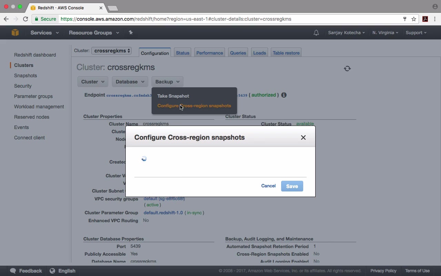Switch to the Table restore tab

[286, 53]
